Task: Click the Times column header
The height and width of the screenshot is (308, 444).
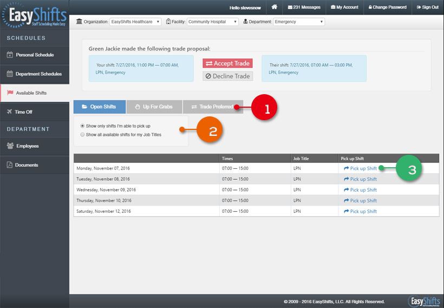Action: [255, 159]
